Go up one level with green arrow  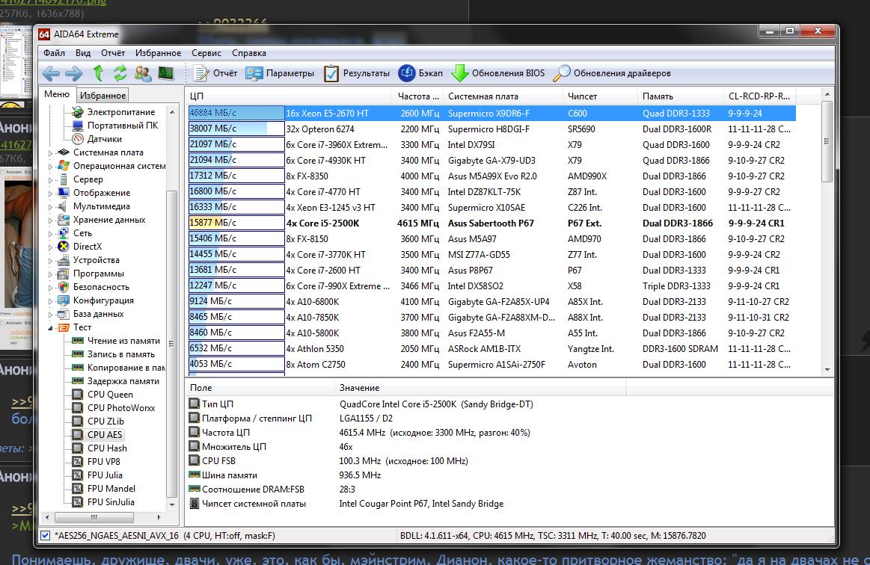[x=98, y=73]
